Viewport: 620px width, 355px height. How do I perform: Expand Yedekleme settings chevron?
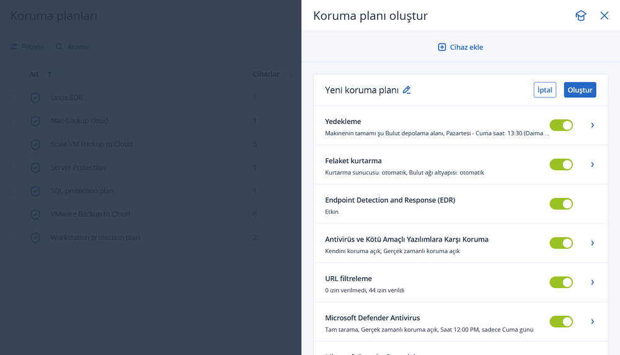click(x=592, y=125)
